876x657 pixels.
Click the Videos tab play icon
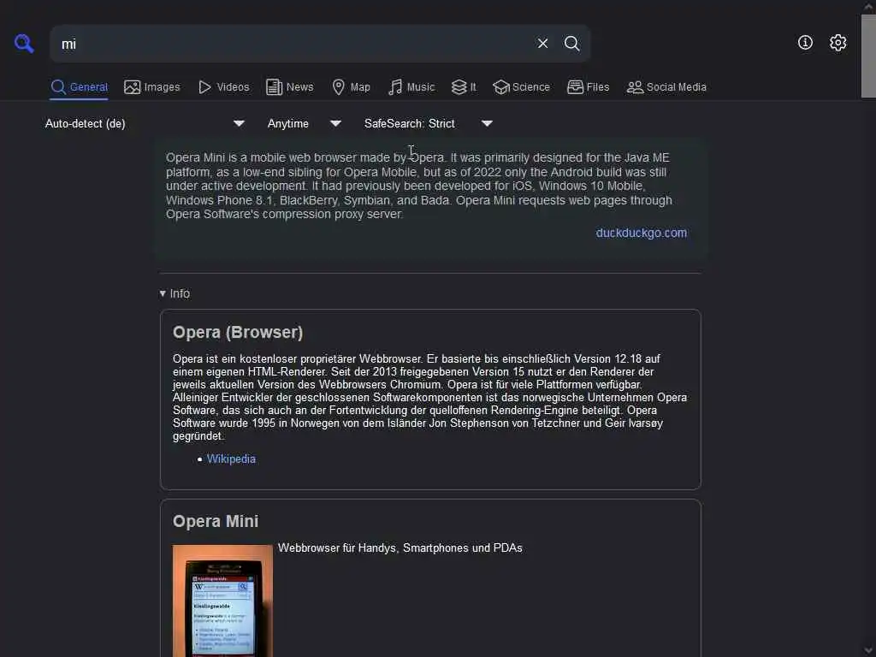pyautogui.click(x=205, y=87)
